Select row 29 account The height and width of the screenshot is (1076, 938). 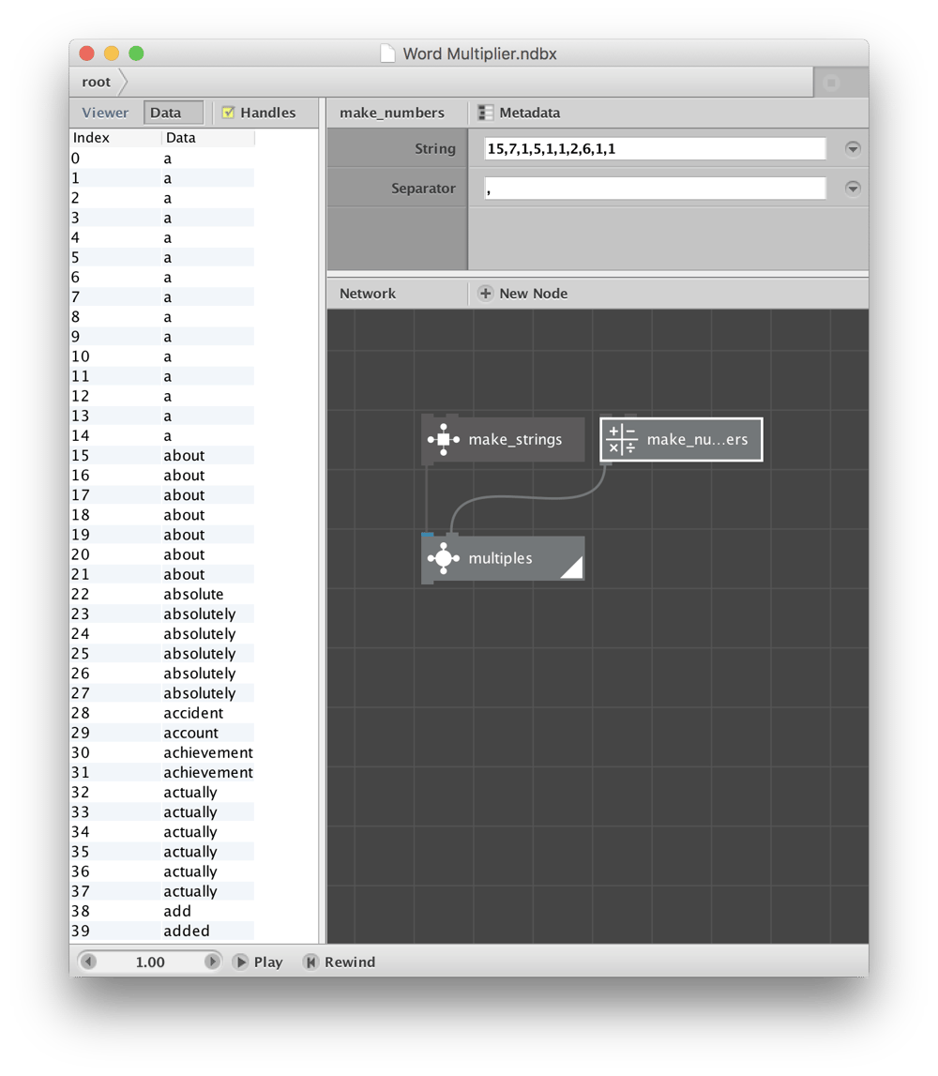(162, 733)
